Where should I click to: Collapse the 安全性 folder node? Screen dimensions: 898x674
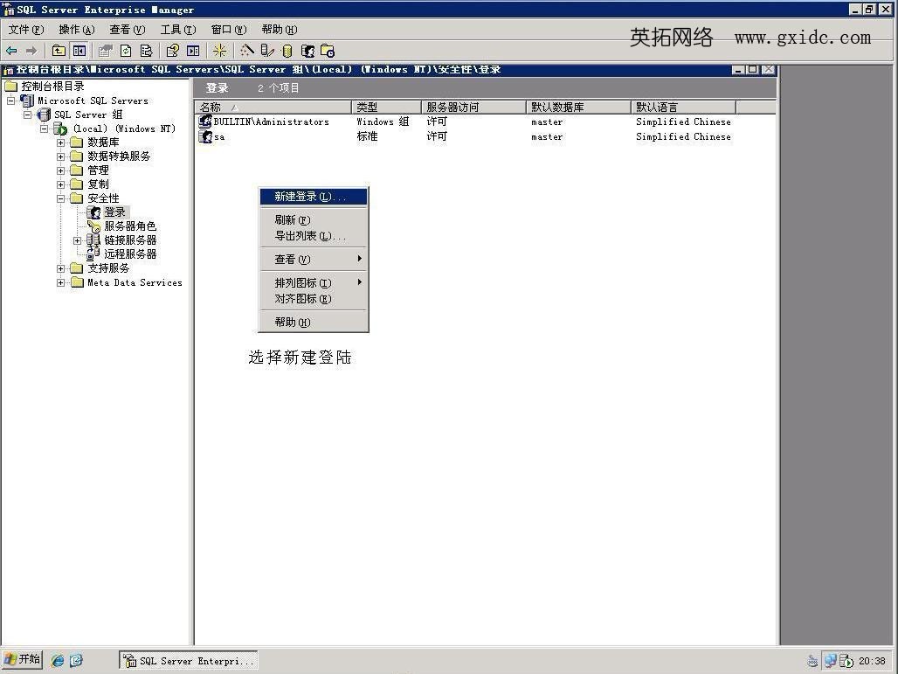point(61,198)
